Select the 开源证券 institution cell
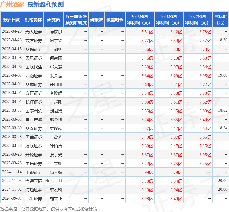This screenshot has width=229, height=212. (34, 154)
